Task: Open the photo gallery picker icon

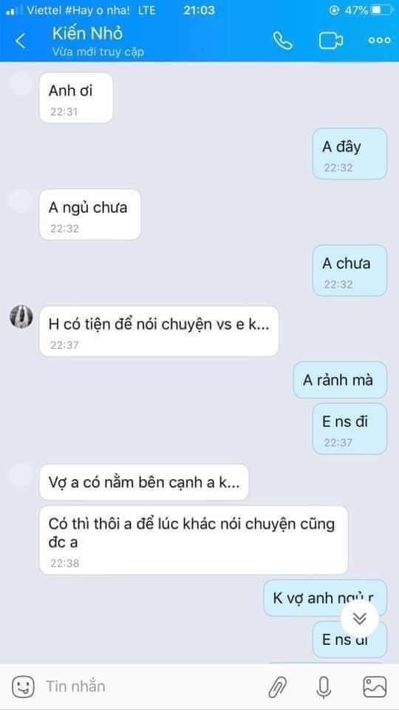Action: (x=375, y=686)
